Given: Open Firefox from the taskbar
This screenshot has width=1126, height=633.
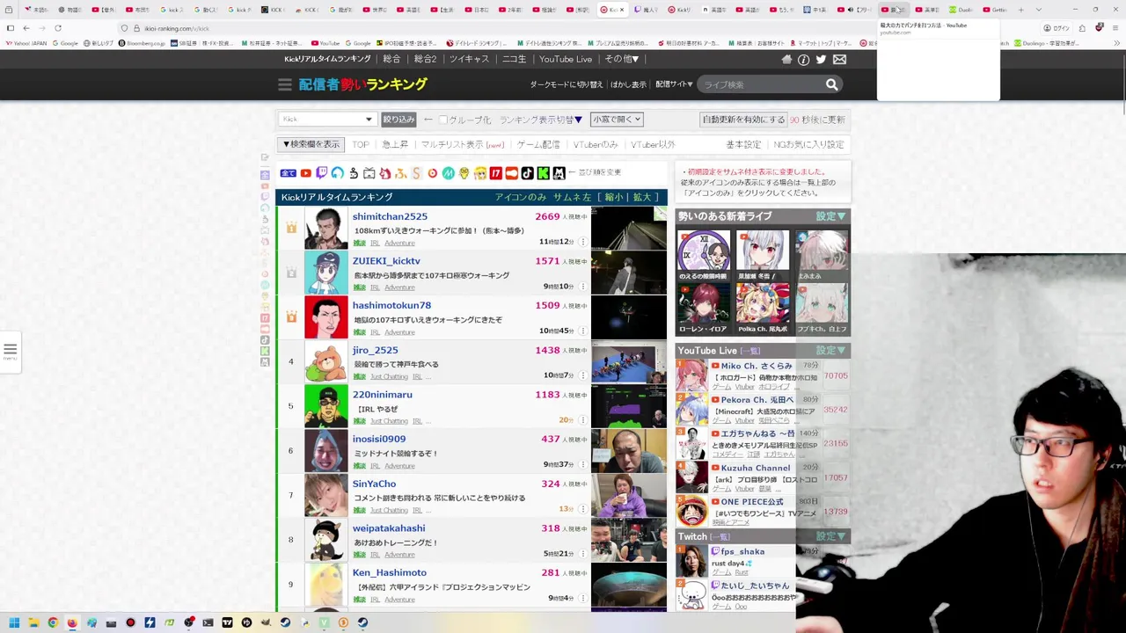Looking at the screenshot, I should click(x=72, y=622).
